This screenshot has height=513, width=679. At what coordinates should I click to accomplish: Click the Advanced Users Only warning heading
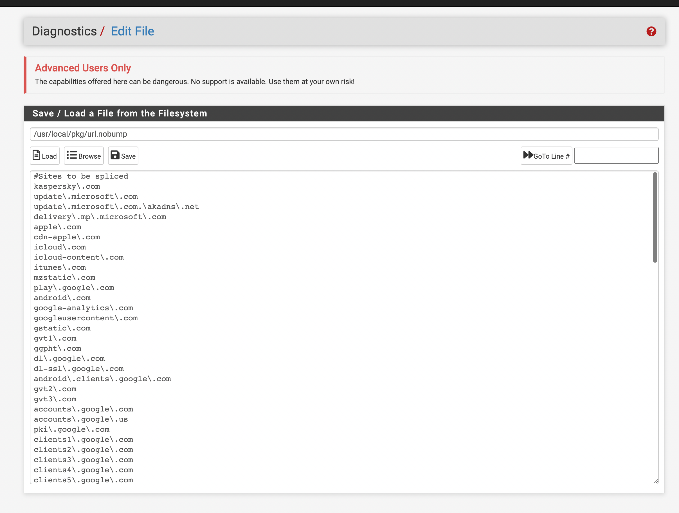point(83,68)
